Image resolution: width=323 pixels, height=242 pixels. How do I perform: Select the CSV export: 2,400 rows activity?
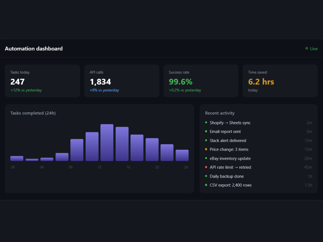[x=258, y=185]
